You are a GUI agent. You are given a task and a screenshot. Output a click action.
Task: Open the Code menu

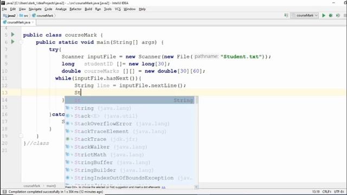48,9
